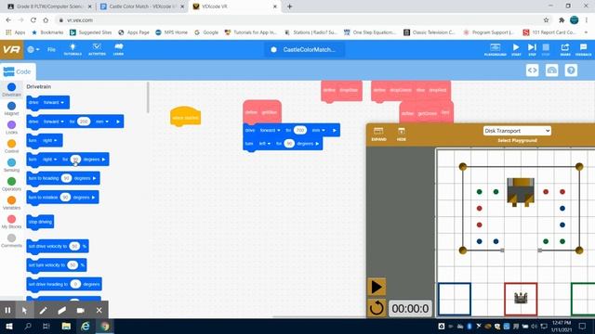
Task: Select the Comments block category
Action: click(x=11, y=241)
